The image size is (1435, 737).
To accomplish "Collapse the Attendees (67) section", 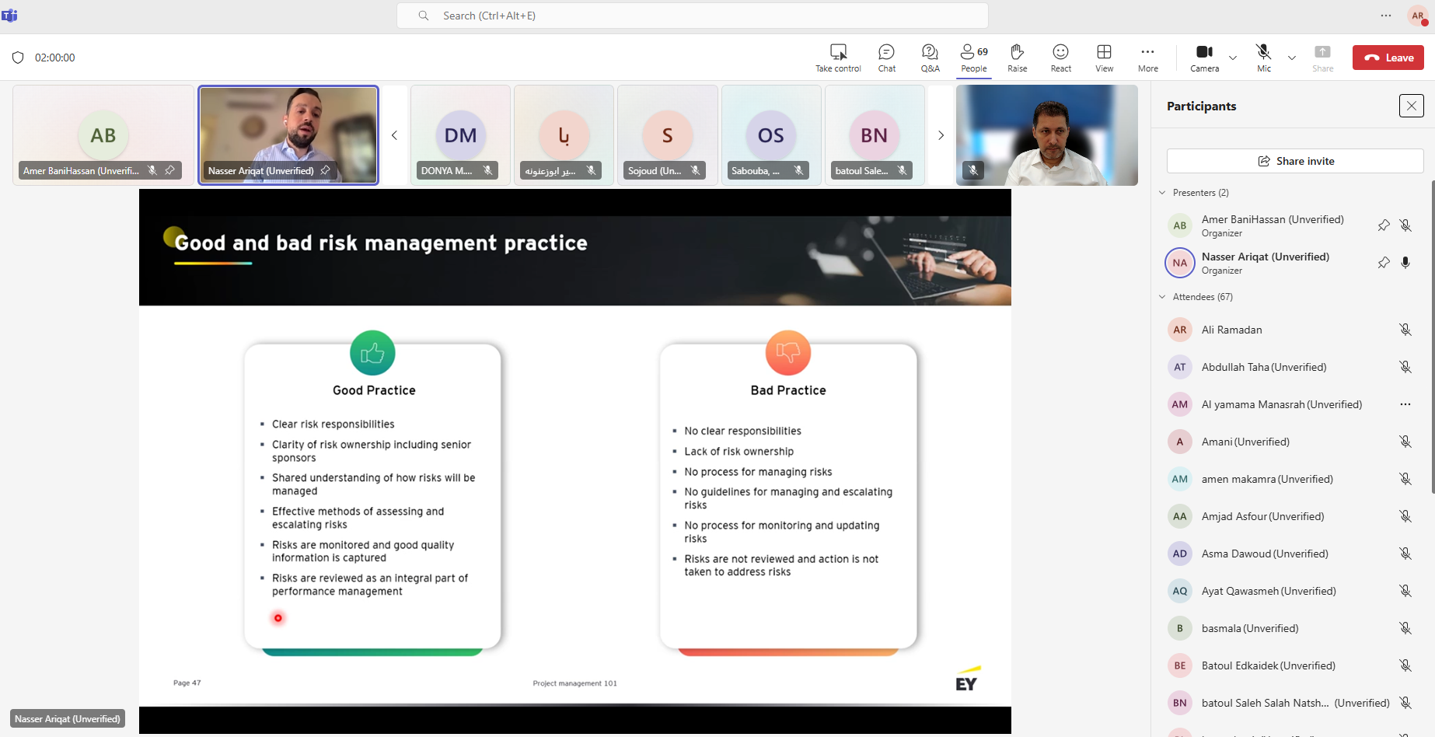I will click(x=1163, y=297).
